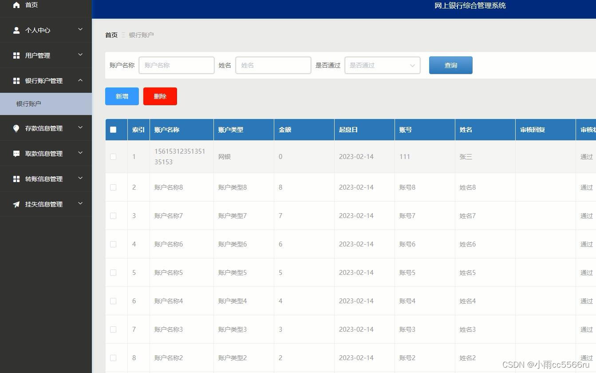
Task: Check the checkbox for row 账户名称4
Action: [x=113, y=301]
